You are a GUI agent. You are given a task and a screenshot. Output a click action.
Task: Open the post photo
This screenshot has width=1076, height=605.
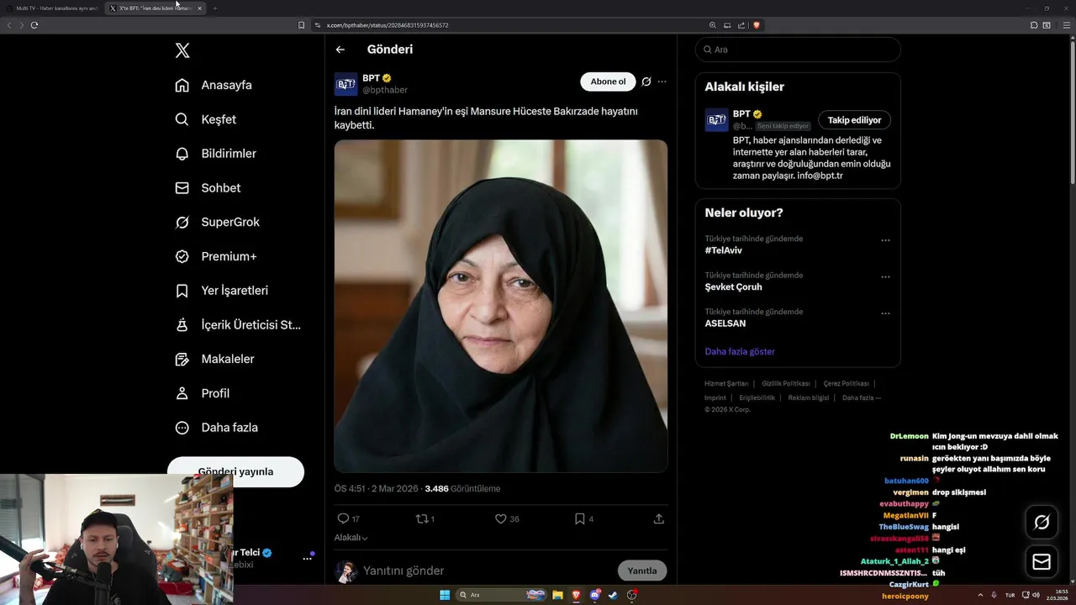click(x=501, y=306)
